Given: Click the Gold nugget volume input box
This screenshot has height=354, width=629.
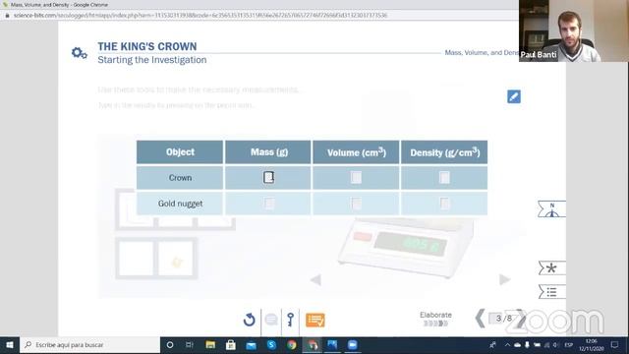Looking at the screenshot, I should [x=356, y=204].
